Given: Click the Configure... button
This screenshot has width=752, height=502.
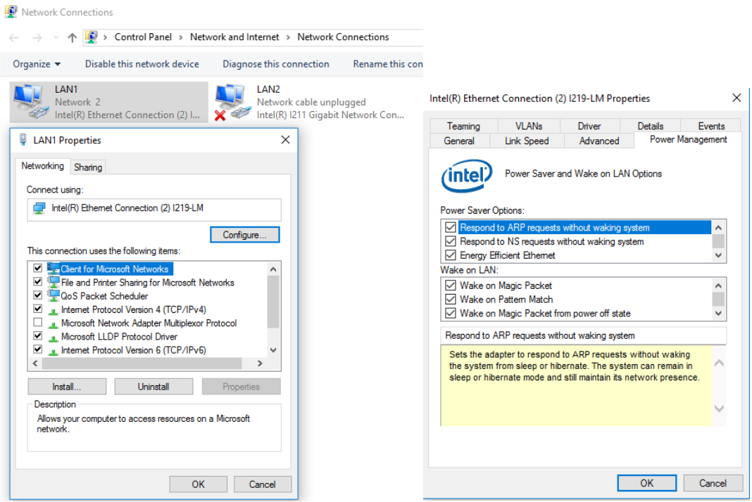Looking at the screenshot, I should click(x=244, y=235).
